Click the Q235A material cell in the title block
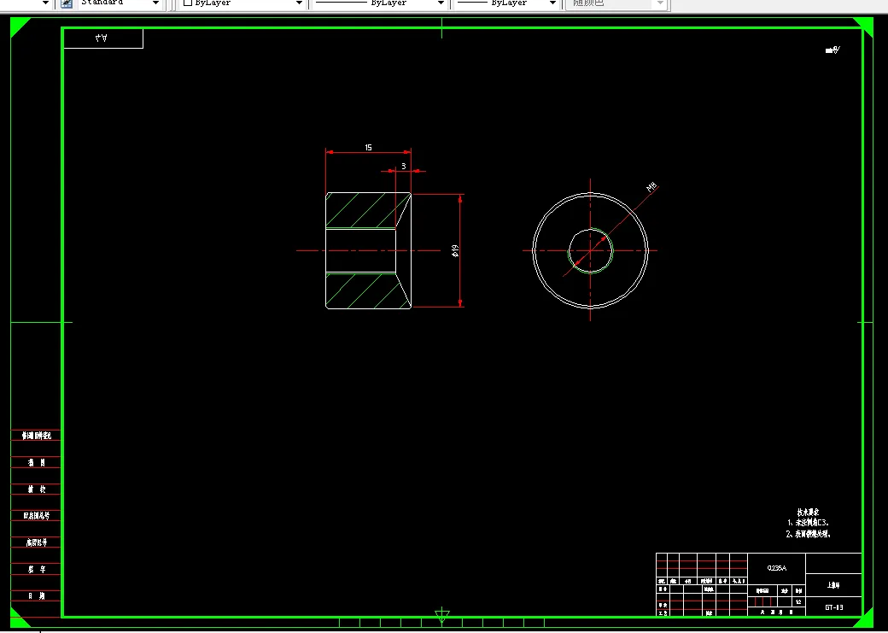888x633 pixels. coord(776,568)
